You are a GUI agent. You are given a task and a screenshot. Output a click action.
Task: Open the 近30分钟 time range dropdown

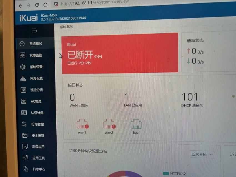pyautogui.click(x=202, y=154)
